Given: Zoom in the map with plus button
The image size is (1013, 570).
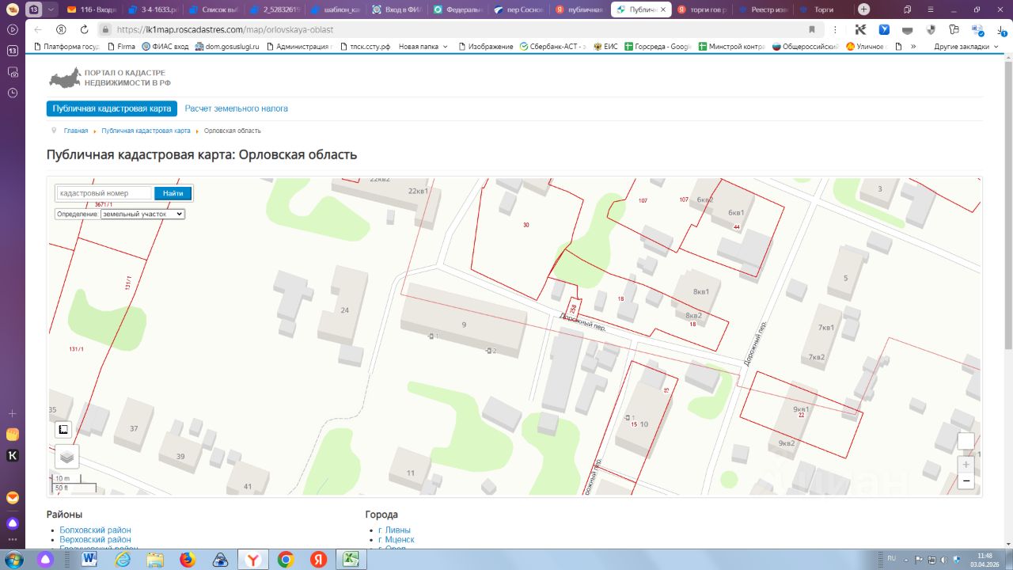Looking at the screenshot, I should click(966, 465).
